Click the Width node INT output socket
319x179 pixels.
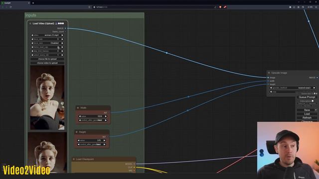click(109, 113)
